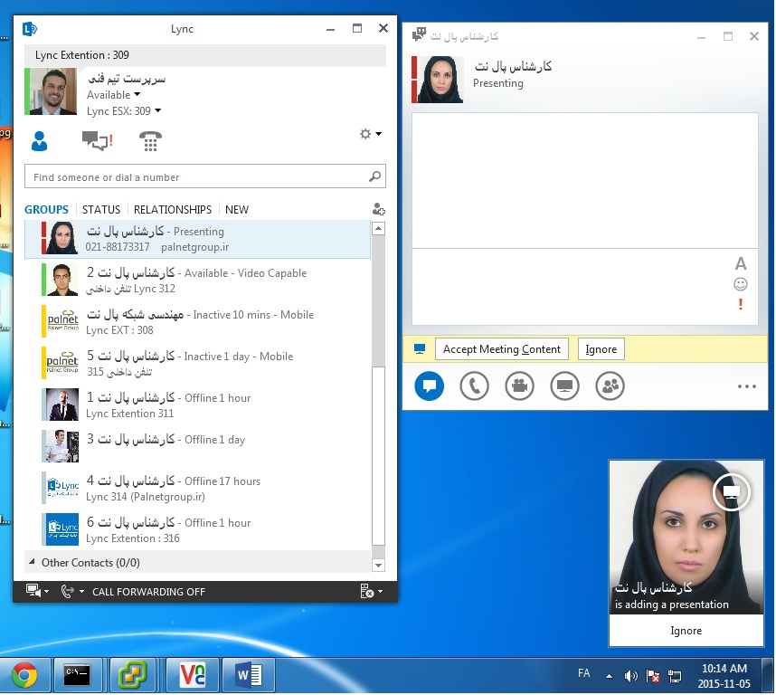Toggle high importance exclamation mark
This screenshot has width=776, height=695.
[741, 304]
